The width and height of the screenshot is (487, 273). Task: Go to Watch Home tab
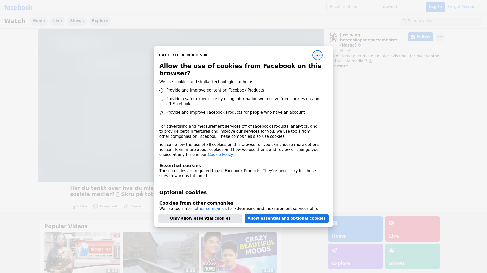39,21
